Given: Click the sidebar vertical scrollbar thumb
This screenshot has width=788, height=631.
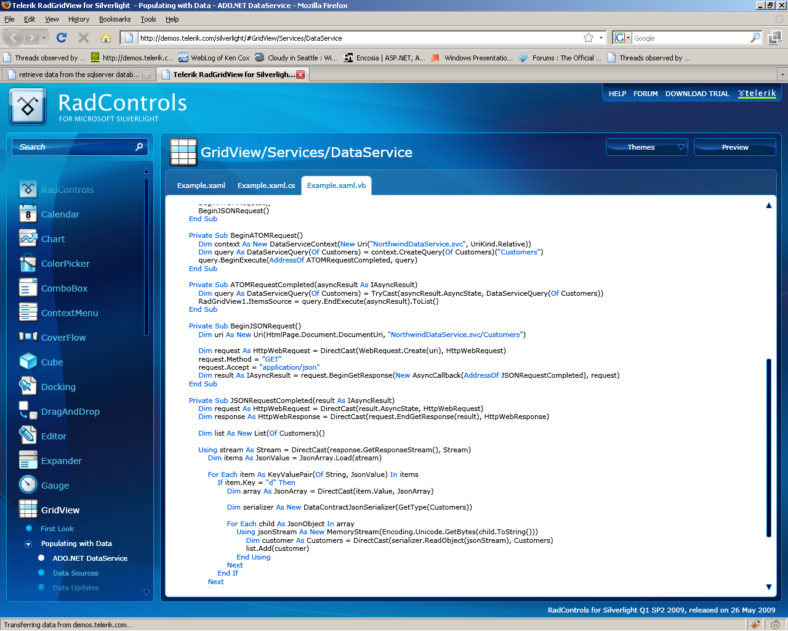Looking at the screenshot, I should click(147, 256).
